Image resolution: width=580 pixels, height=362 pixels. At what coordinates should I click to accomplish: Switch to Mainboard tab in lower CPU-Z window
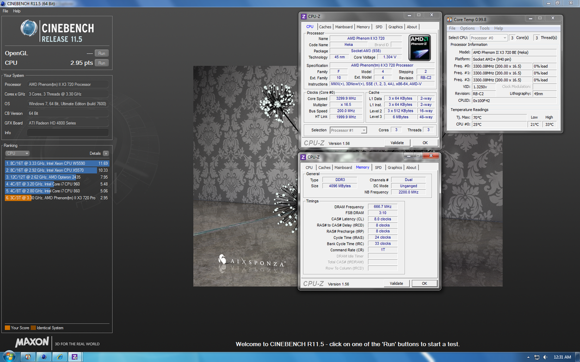tap(343, 167)
